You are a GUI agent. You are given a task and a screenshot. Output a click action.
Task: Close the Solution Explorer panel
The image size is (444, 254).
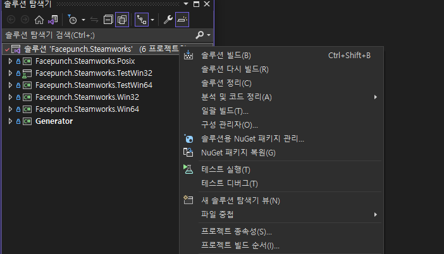[207, 4]
